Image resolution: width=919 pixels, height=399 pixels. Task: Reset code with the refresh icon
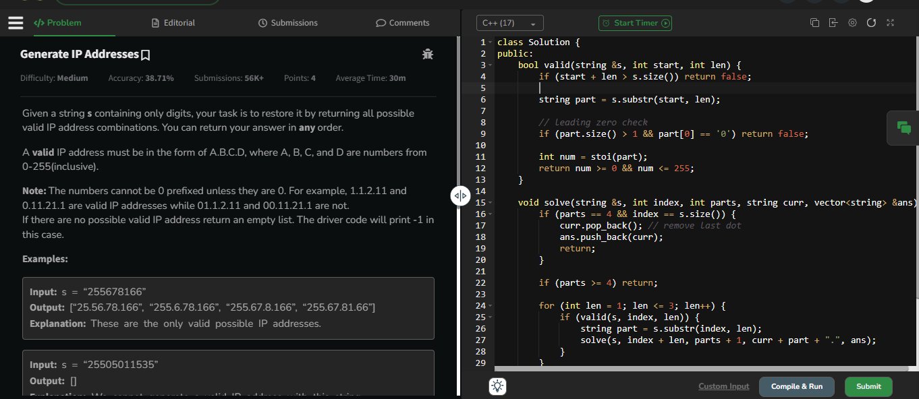click(871, 23)
